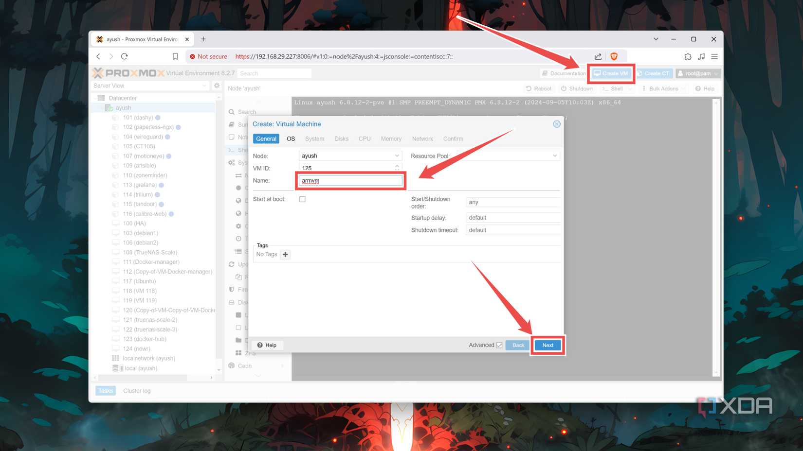This screenshot has height=451, width=803.
Task: Click the Start/Shutdown order field
Action: [x=513, y=202]
